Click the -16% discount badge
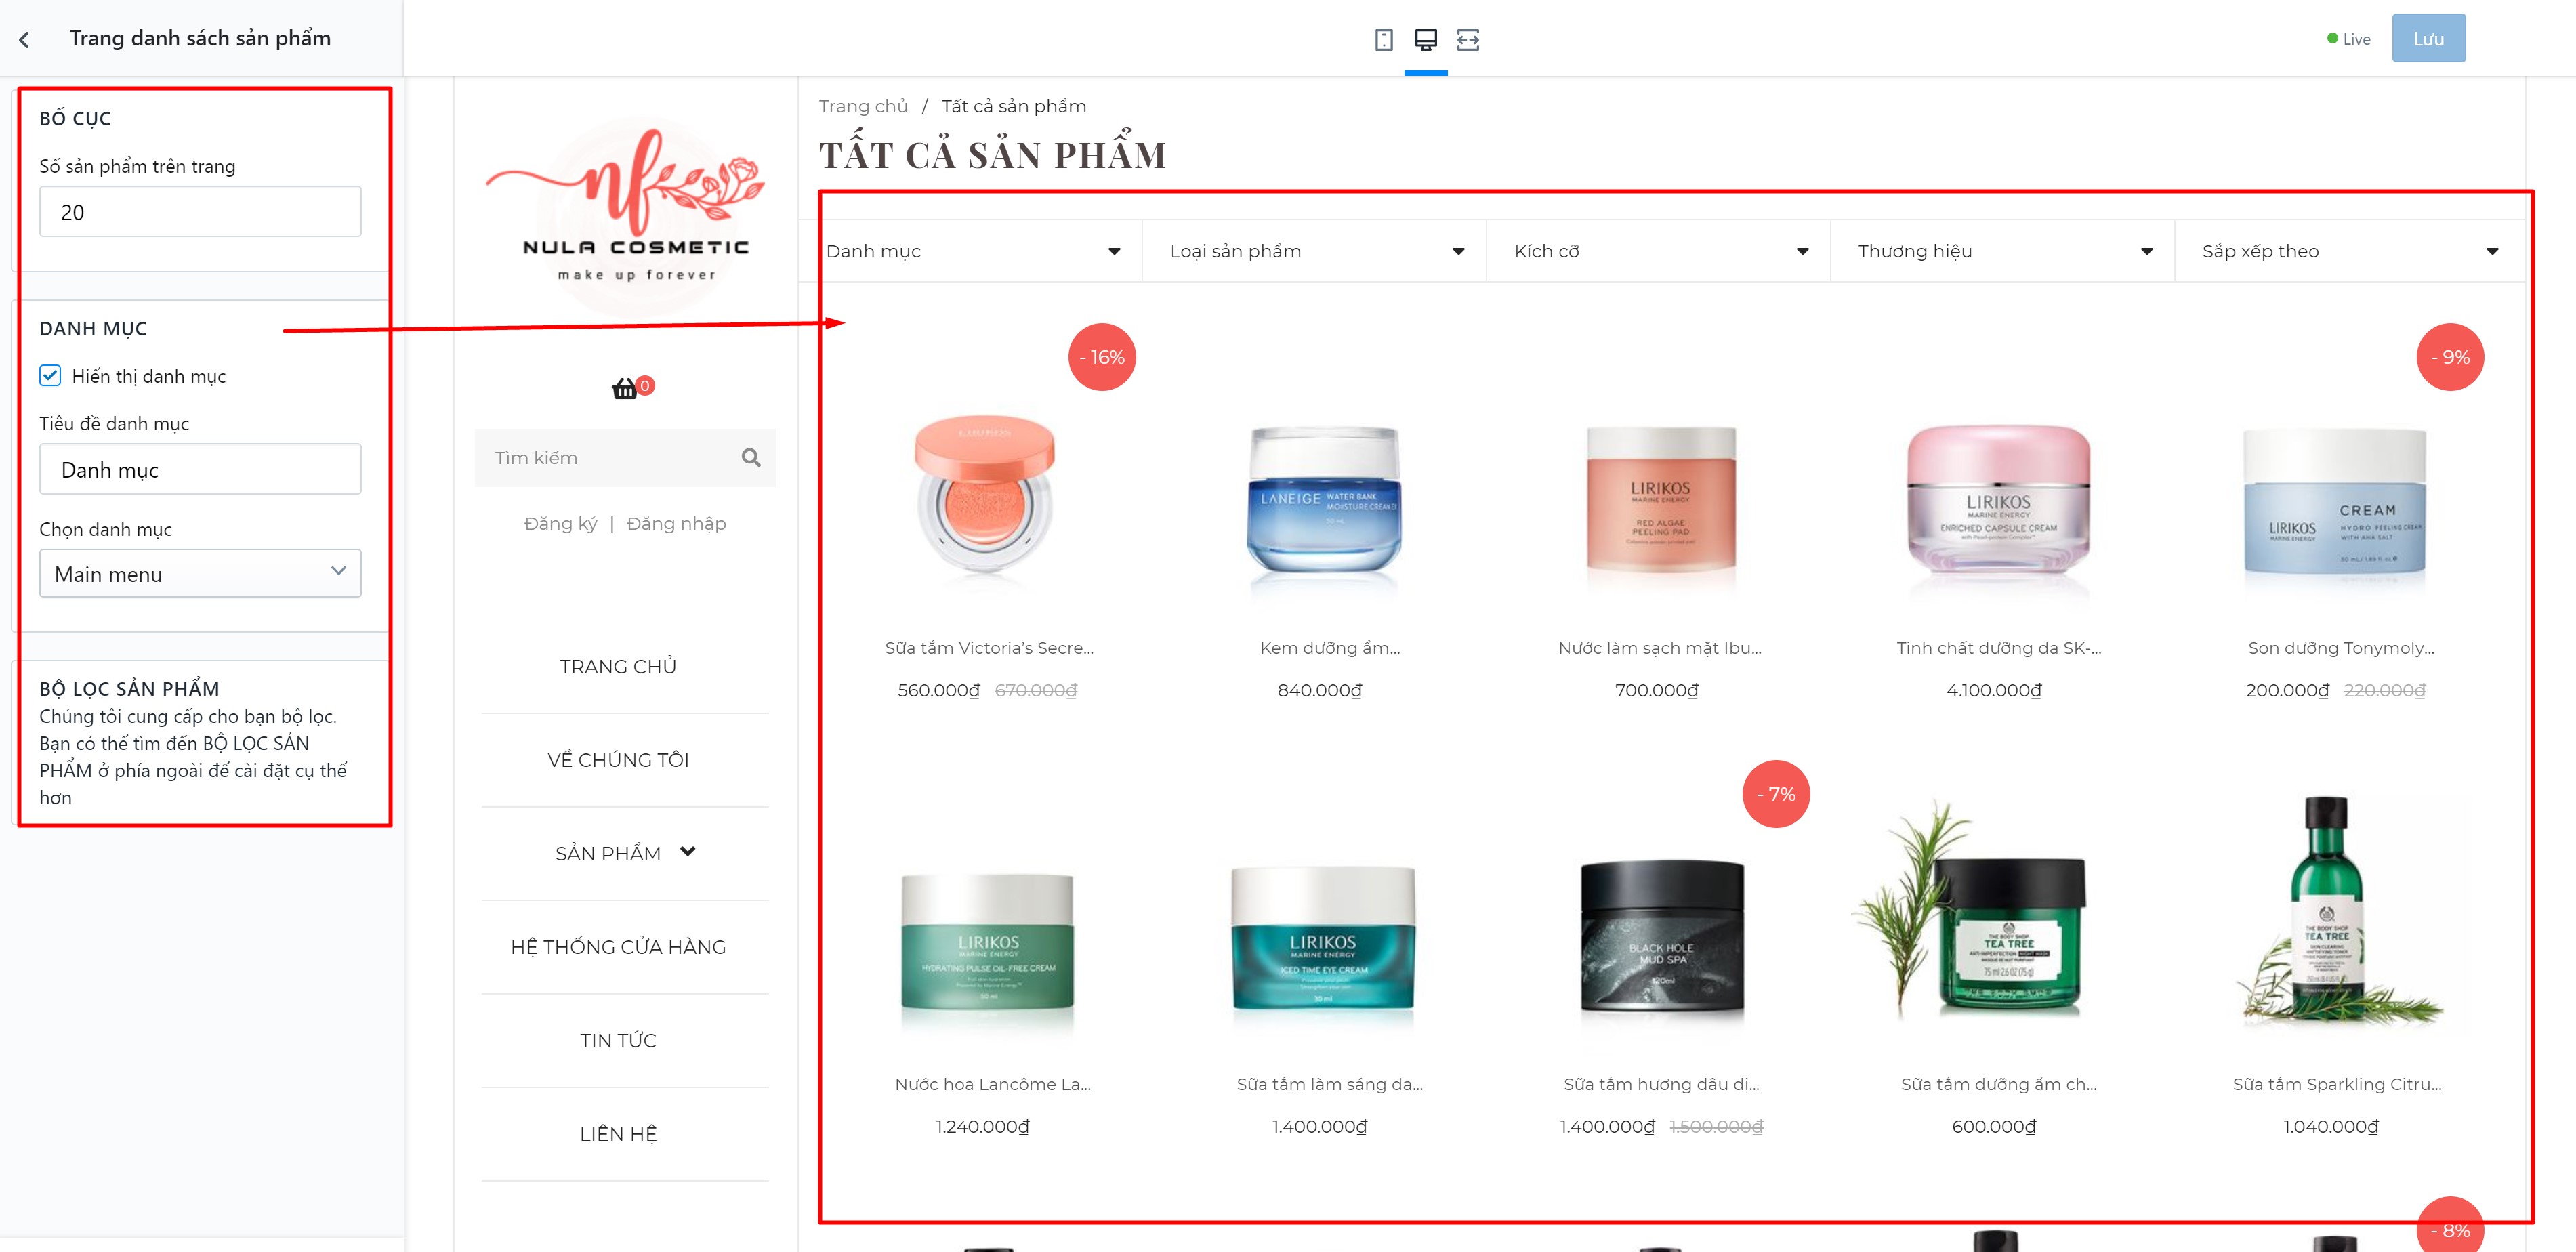Viewport: 2576px width, 1252px height. click(1102, 357)
